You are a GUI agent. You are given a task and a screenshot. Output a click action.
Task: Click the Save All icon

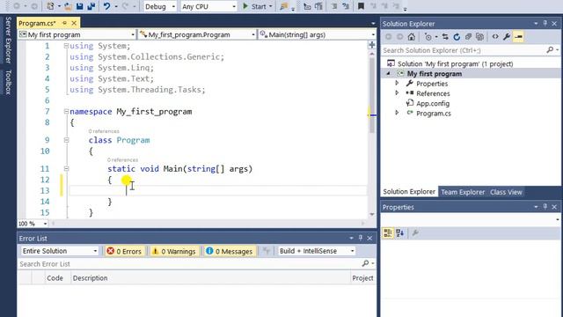click(91, 6)
